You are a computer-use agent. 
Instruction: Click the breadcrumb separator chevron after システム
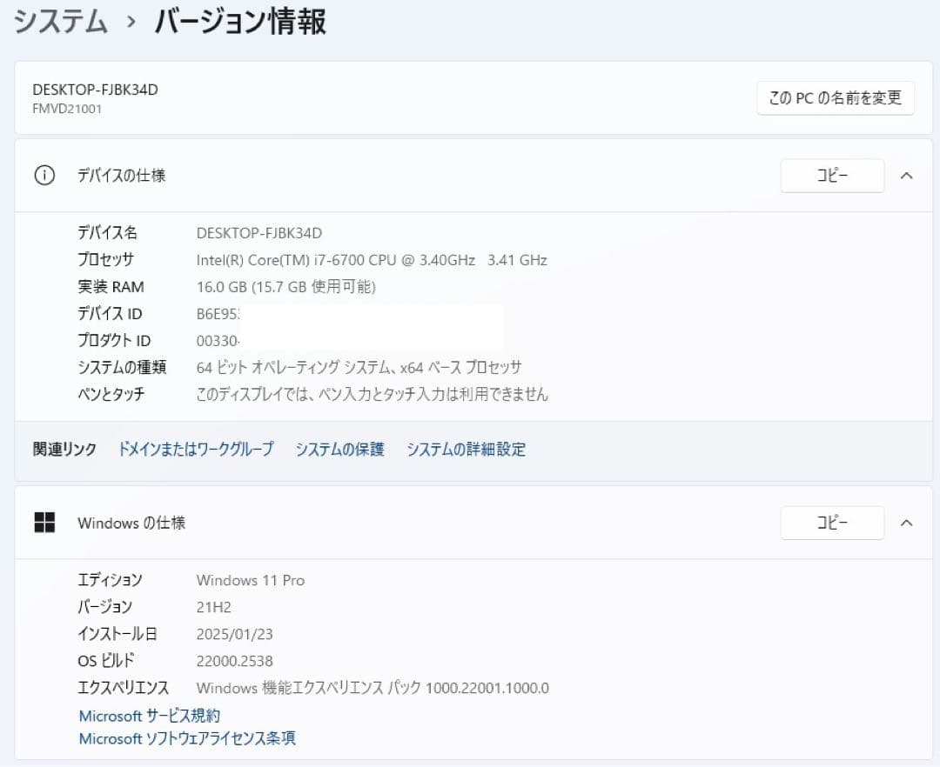point(131,23)
